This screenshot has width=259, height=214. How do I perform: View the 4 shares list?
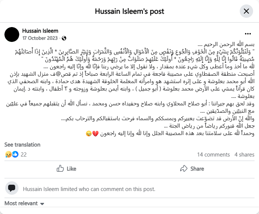244,154
